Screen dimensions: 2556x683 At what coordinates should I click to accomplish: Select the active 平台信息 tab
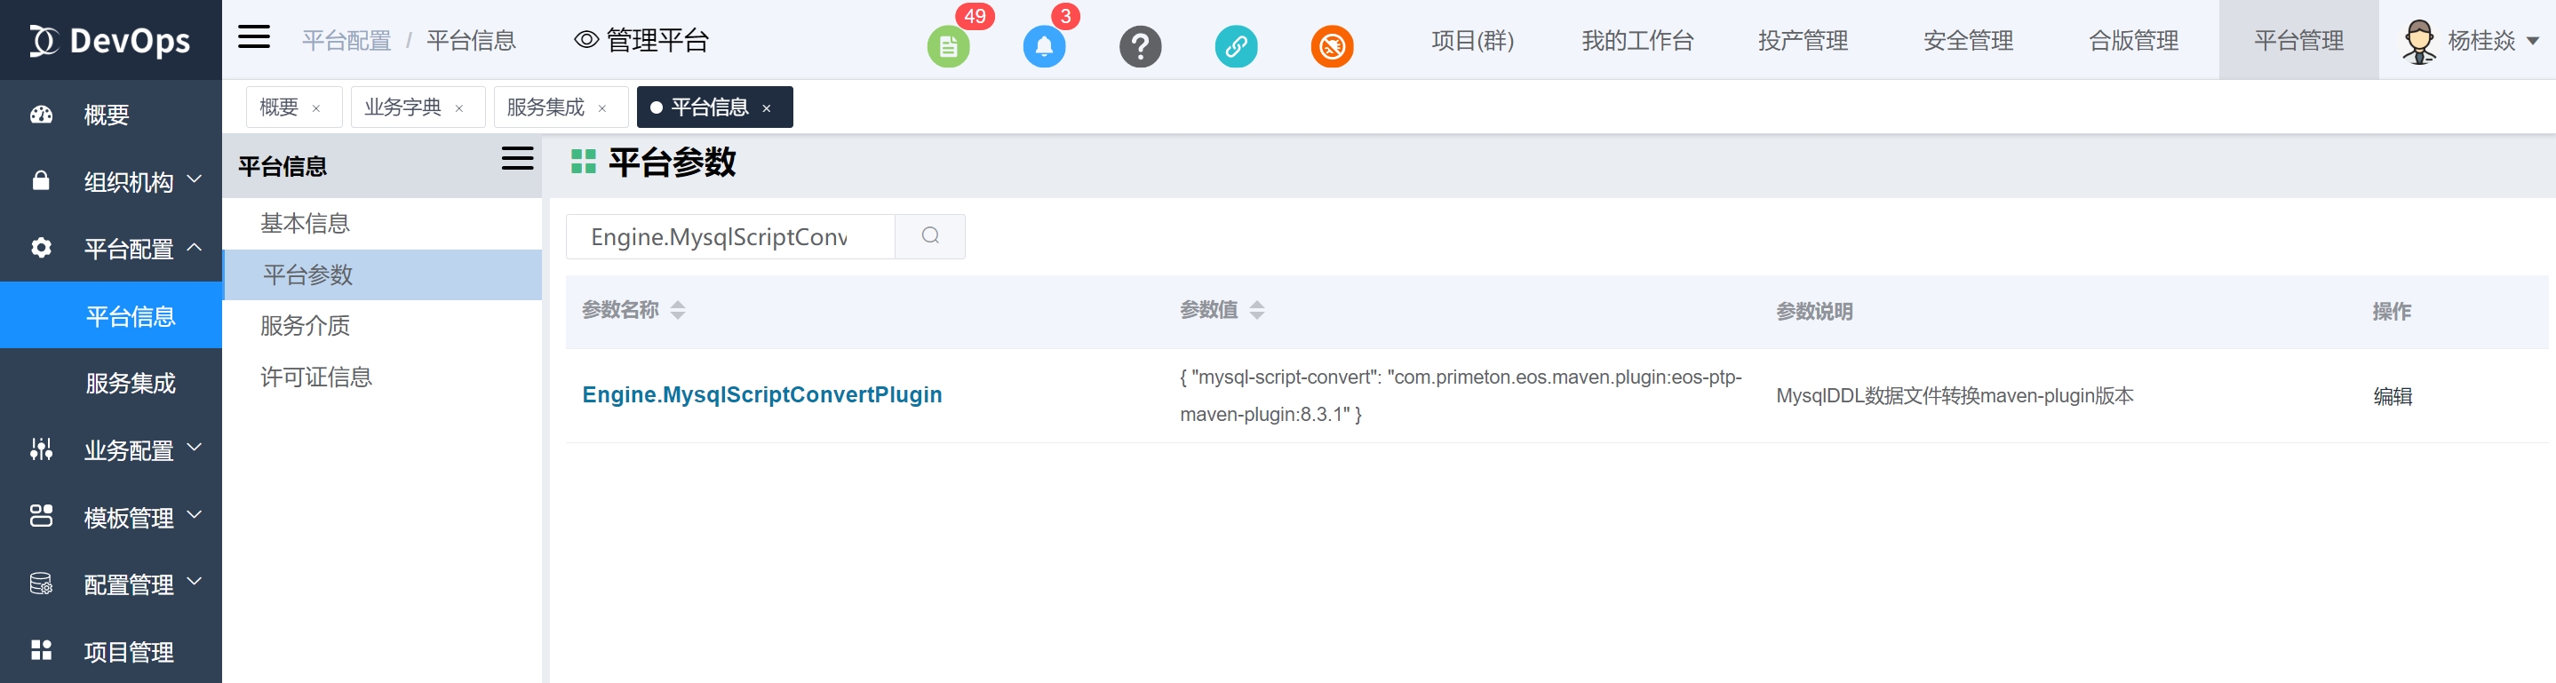coord(714,107)
